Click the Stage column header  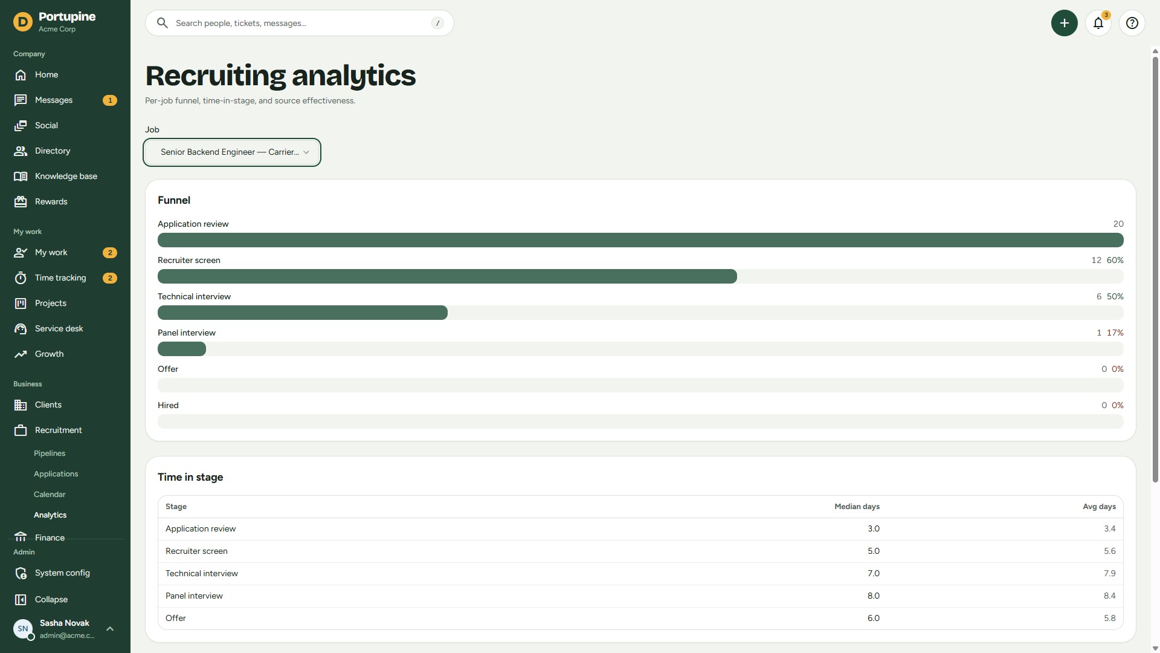click(x=176, y=507)
